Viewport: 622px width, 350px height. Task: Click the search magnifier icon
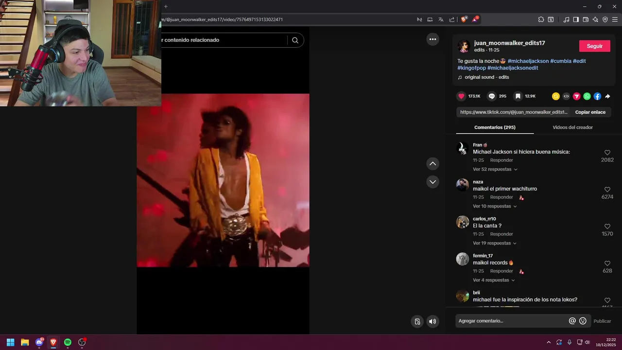[x=295, y=40]
